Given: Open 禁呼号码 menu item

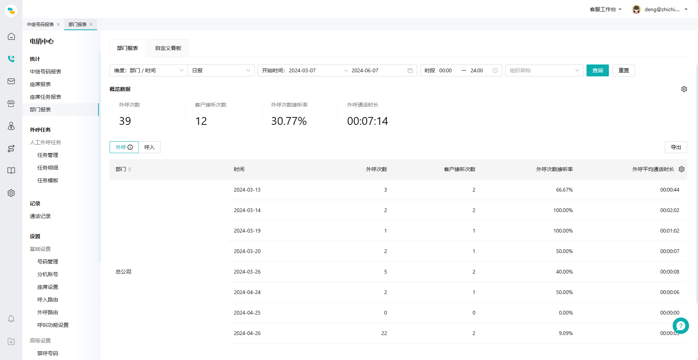Looking at the screenshot, I should pyautogui.click(x=48, y=353).
